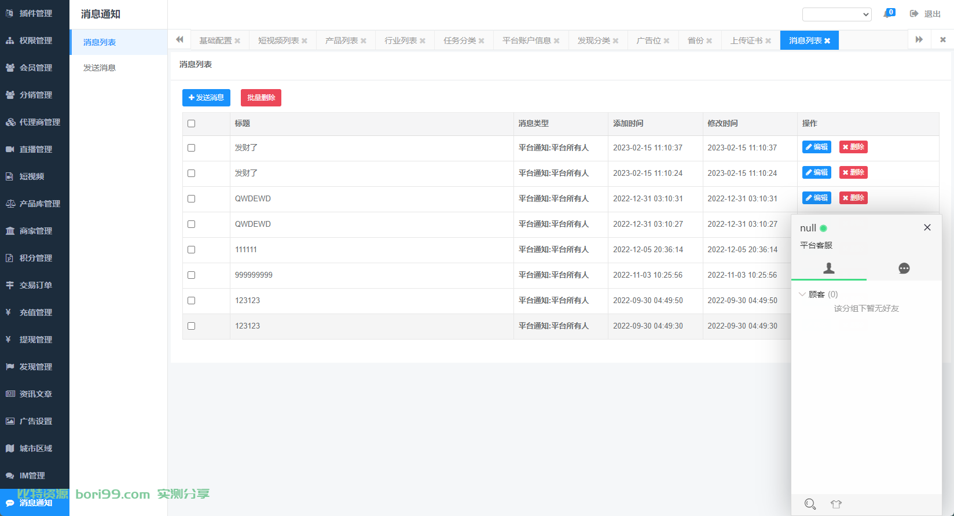Image resolution: width=954 pixels, height=516 pixels.
Task: Open 权限管理 sidebar section
Action: point(35,40)
